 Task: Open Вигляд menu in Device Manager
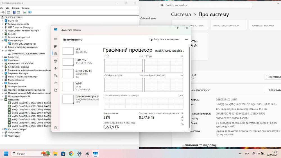[15, 8]
